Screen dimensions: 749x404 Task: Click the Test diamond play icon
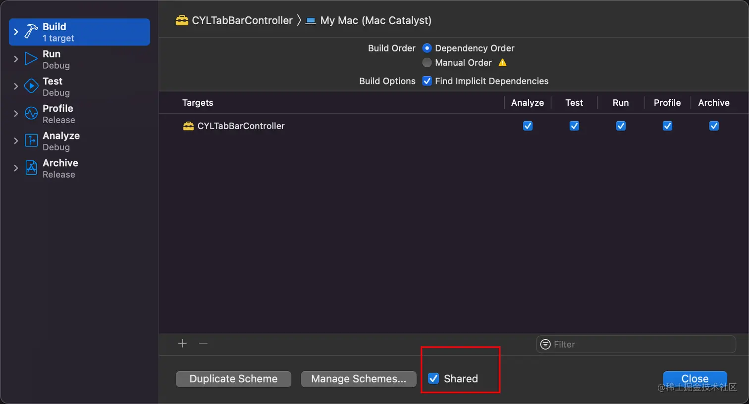coord(31,86)
